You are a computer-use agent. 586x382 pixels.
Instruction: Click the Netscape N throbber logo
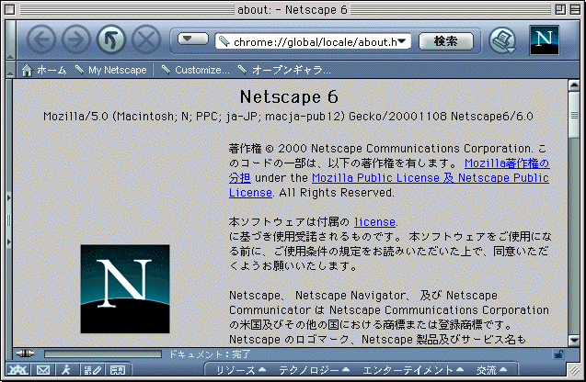click(x=545, y=39)
